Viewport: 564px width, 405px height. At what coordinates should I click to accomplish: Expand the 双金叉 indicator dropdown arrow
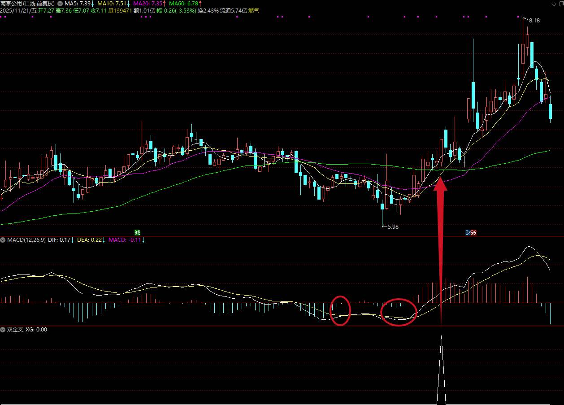click(4, 330)
